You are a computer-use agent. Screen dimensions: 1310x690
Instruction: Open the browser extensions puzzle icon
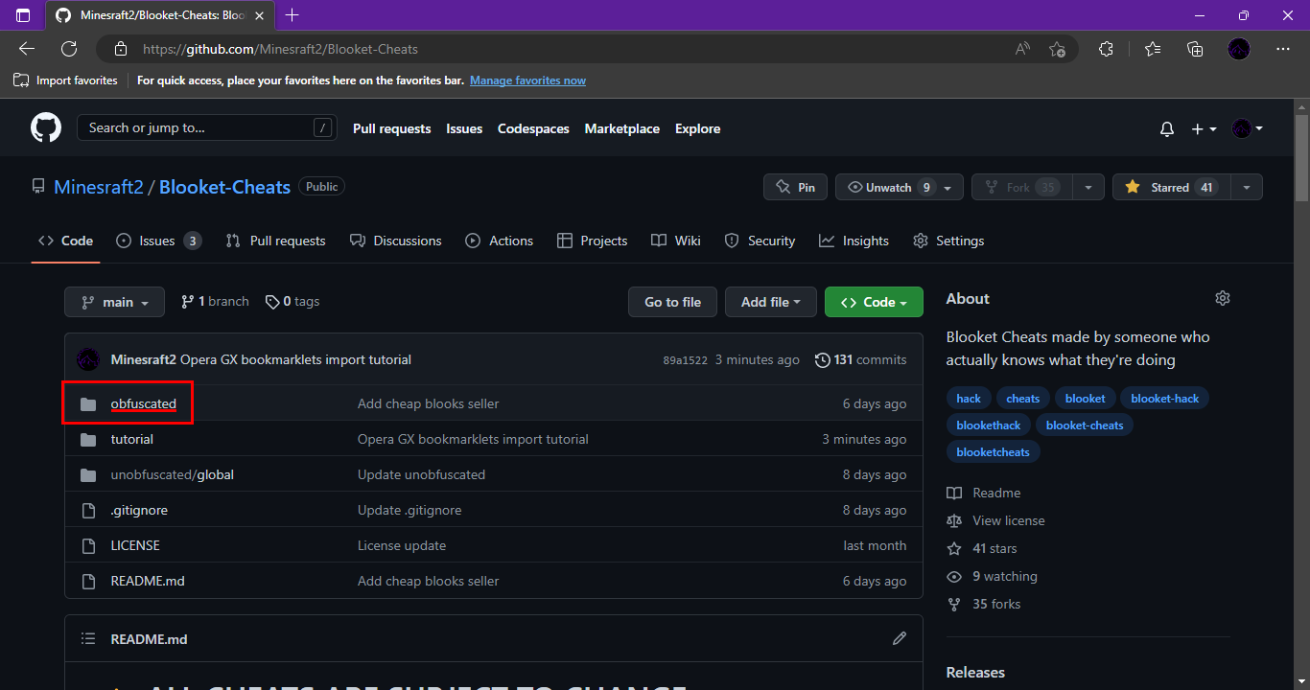click(1106, 49)
